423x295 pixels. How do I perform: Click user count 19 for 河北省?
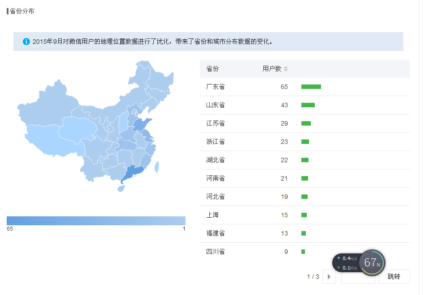pyautogui.click(x=284, y=197)
